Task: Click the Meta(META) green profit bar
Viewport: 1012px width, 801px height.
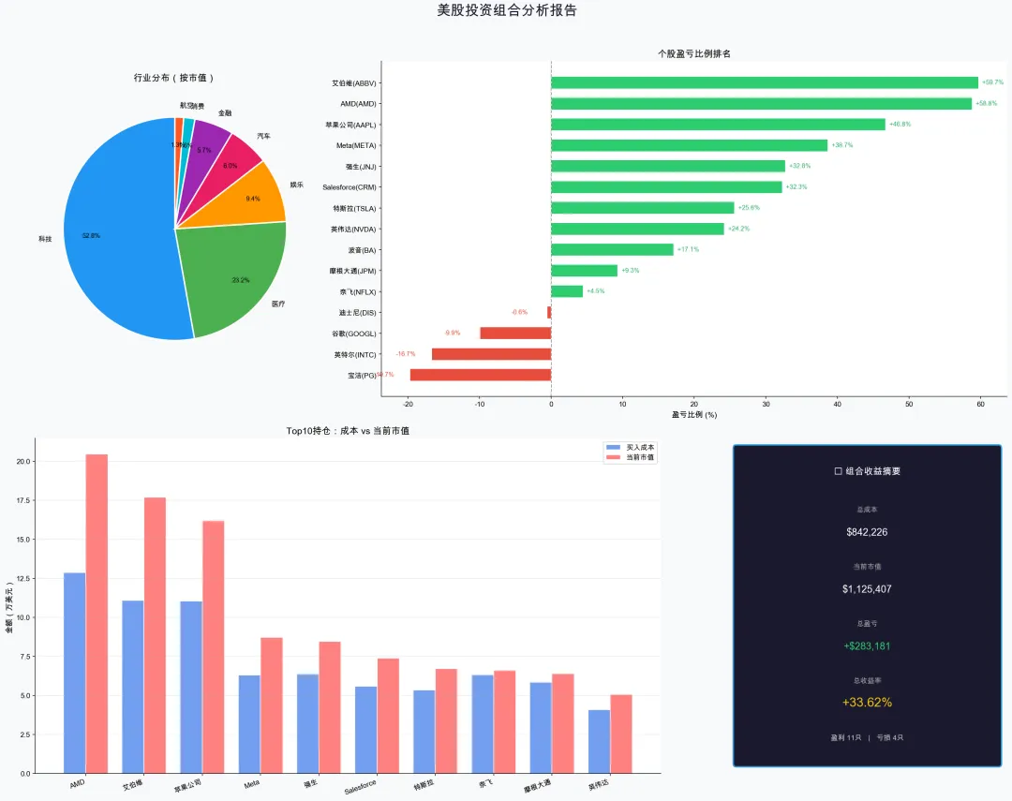Action: click(690, 145)
